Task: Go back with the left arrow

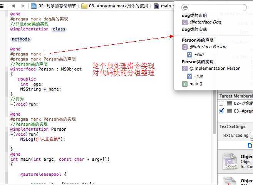Action: click(13, 6)
